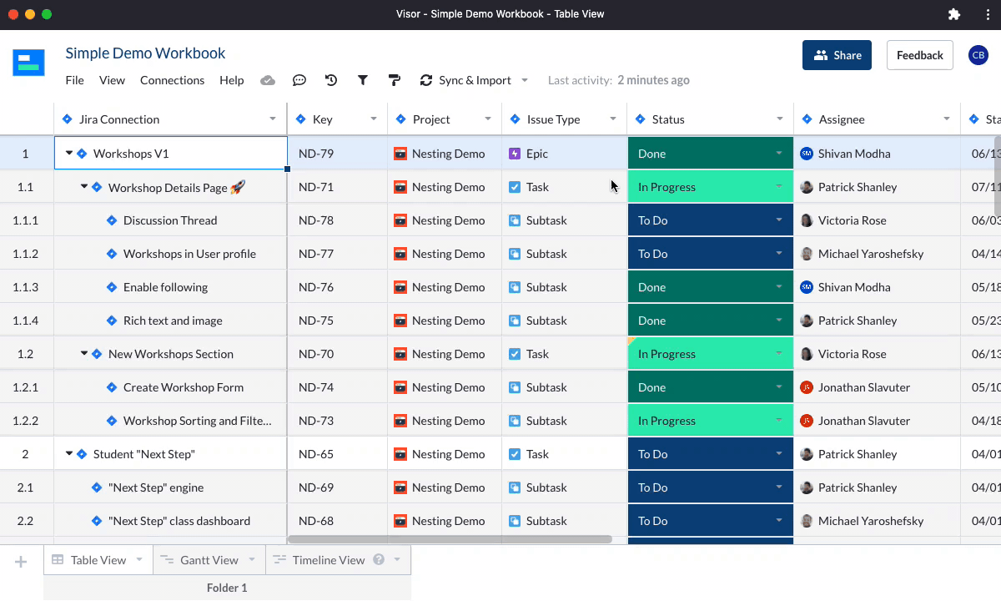Click the Visor app logo
Viewport: 1001px width, 601px height.
pyautogui.click(x=28, y=63)
